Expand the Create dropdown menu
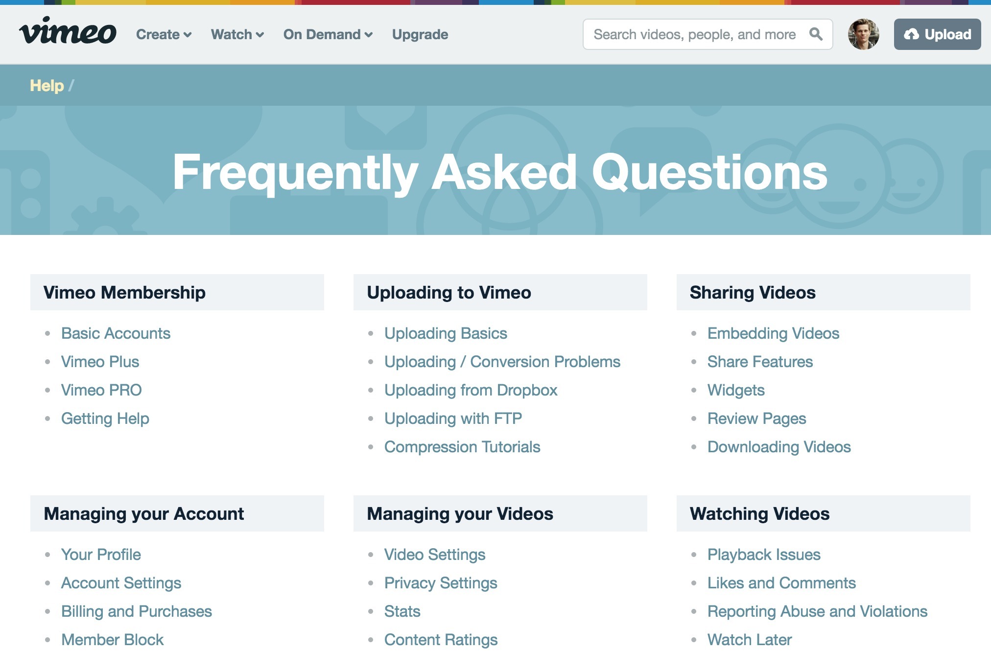991x651 pixels. tap(164, 34)
